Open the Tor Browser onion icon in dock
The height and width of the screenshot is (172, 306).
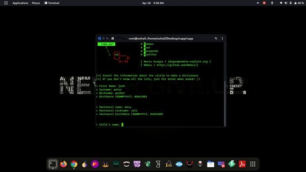85,164
